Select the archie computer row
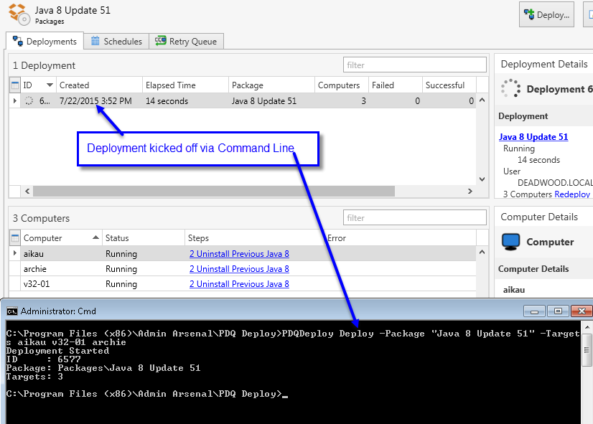This screenshot has height=424, width=593. pos(242,269)
